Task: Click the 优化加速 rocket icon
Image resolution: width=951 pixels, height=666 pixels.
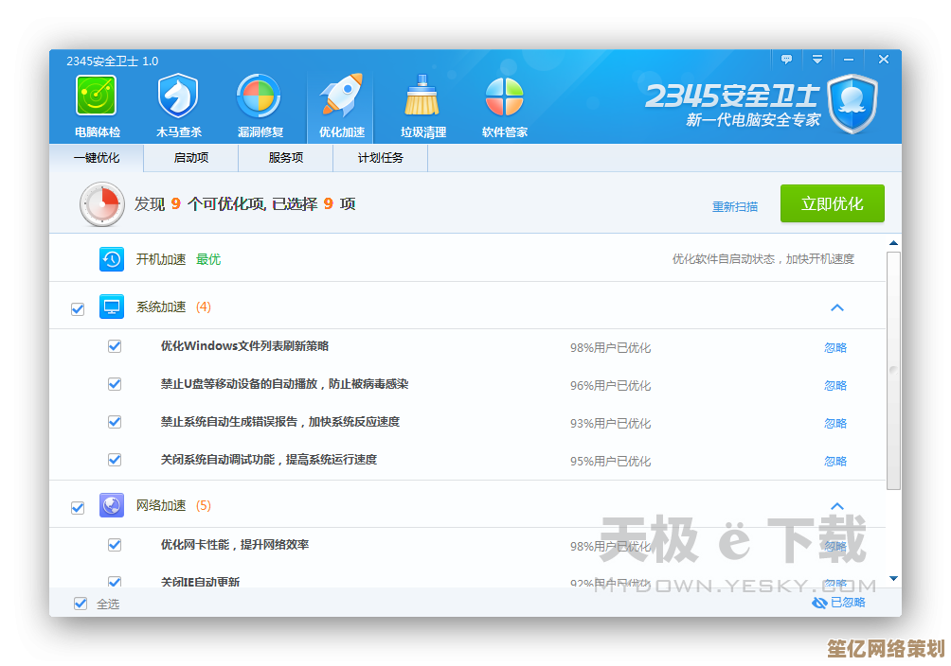Action: pos(341,97)
